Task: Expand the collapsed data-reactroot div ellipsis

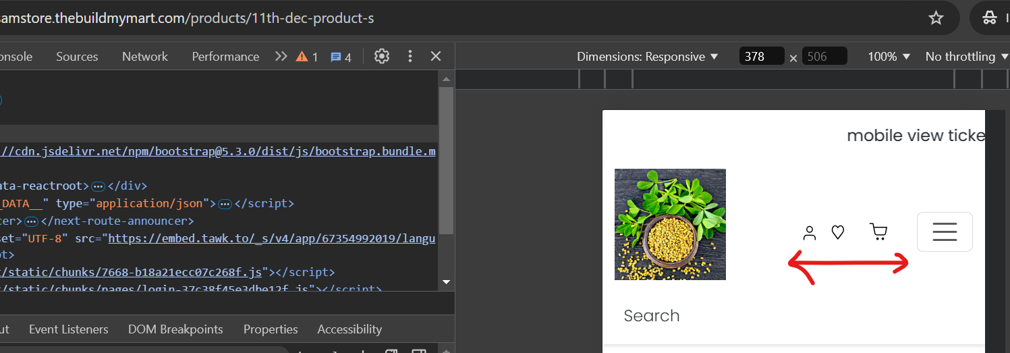Action: (x=98, y=186)
